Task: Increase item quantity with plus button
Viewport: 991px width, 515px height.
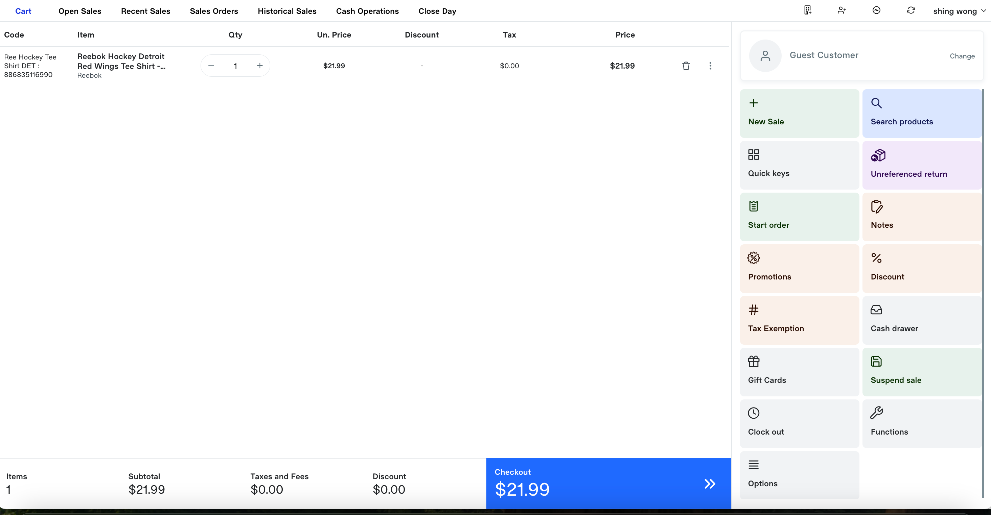Action: tap(260, 66)
